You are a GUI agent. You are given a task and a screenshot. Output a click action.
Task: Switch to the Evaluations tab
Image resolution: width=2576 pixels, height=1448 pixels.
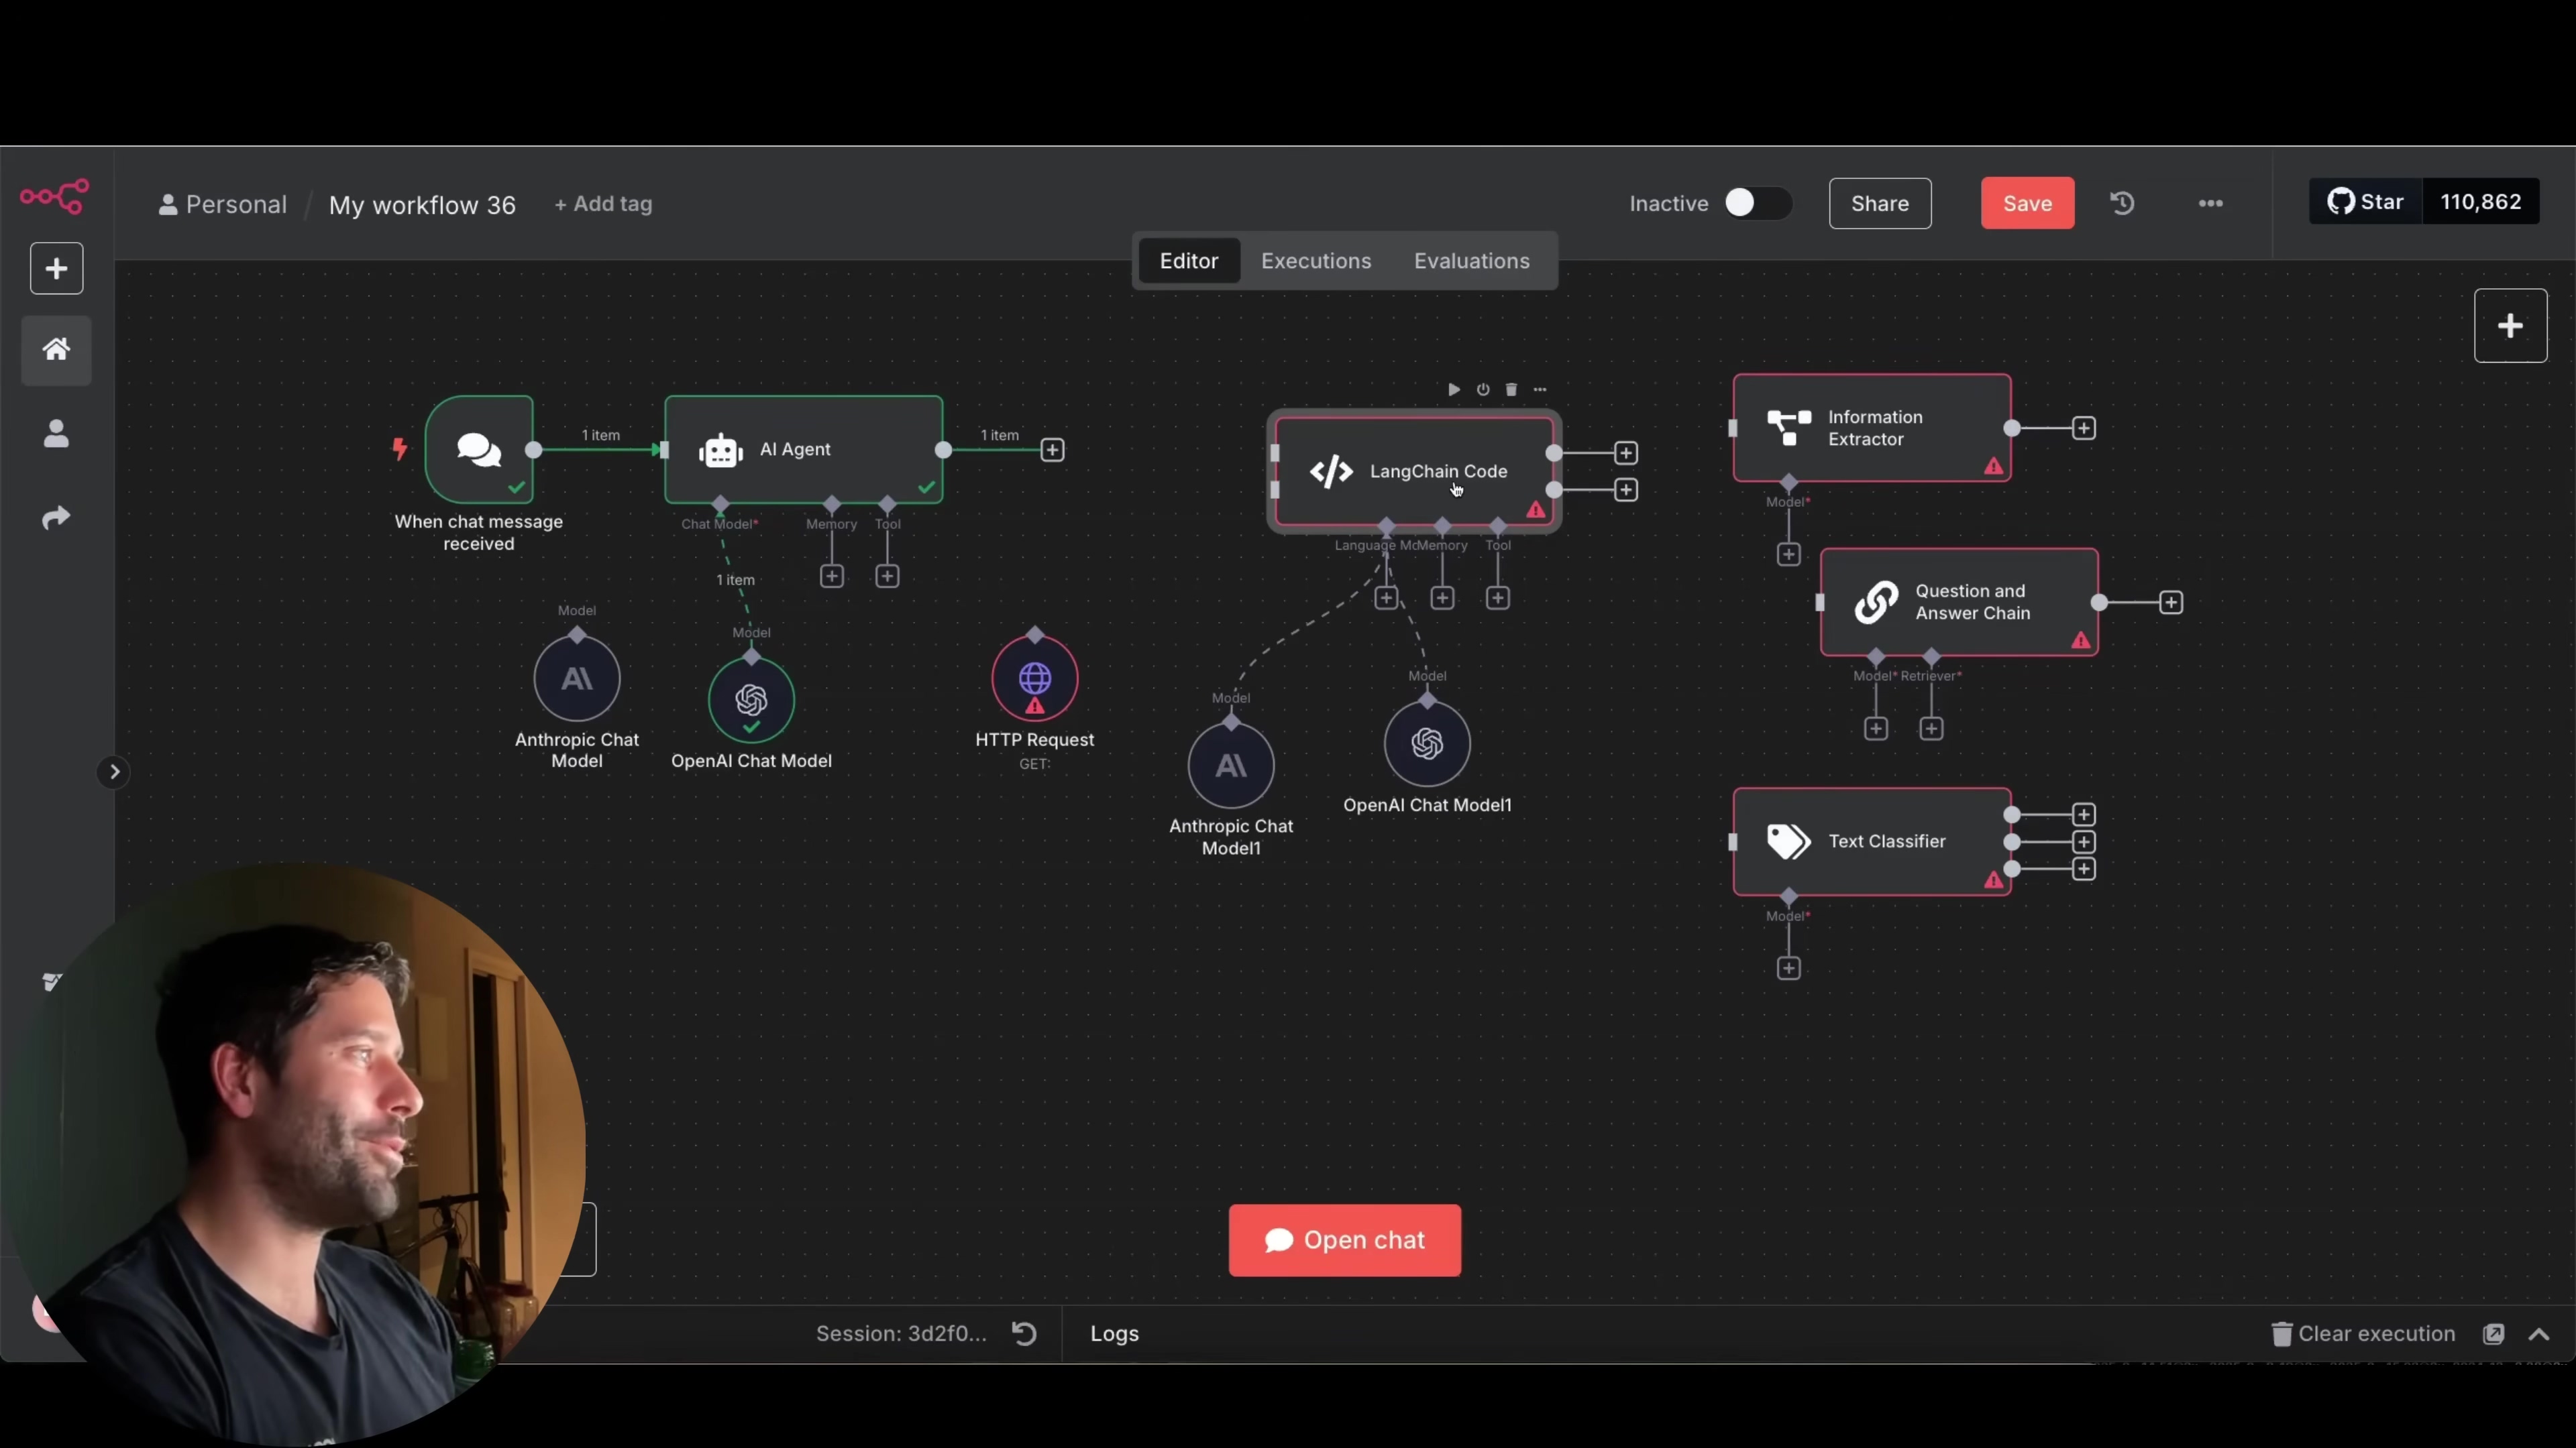[1471, 261]
